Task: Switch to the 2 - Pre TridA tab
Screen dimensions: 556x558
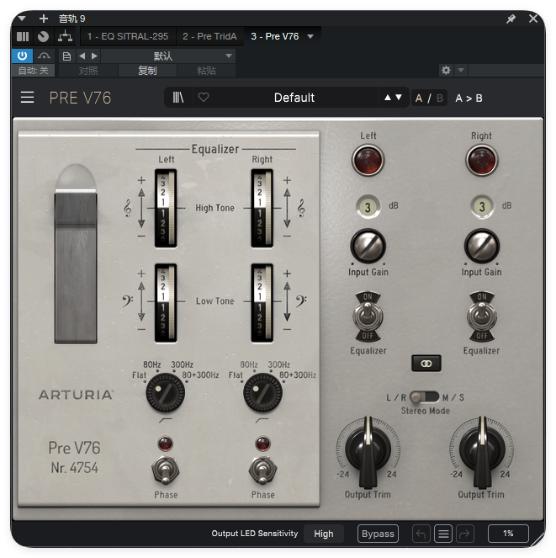Action: point(209,36)
